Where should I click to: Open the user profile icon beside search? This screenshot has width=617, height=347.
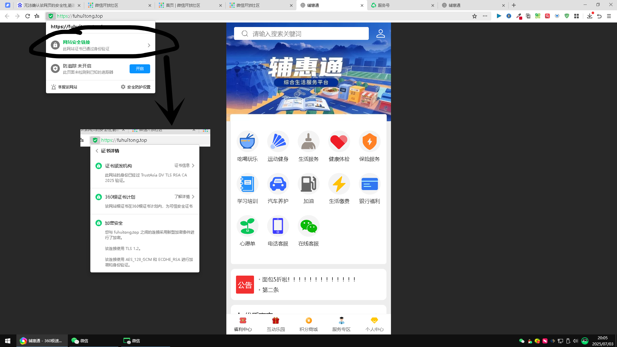380,33
